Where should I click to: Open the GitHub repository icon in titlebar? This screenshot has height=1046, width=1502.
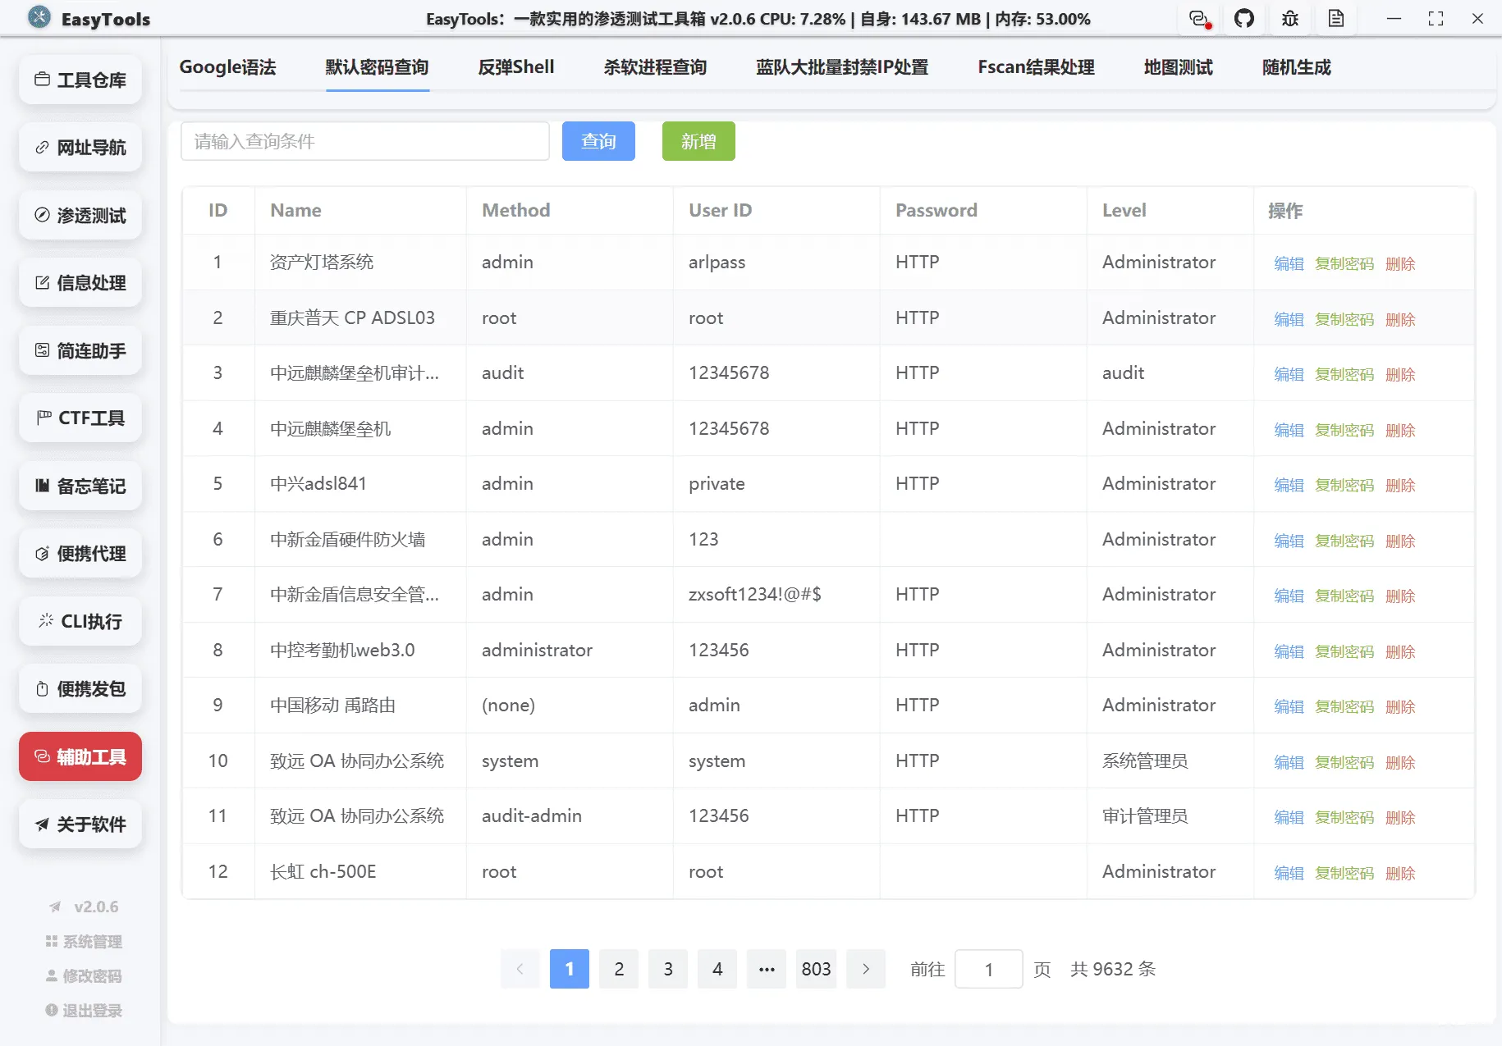[1244, 18]
